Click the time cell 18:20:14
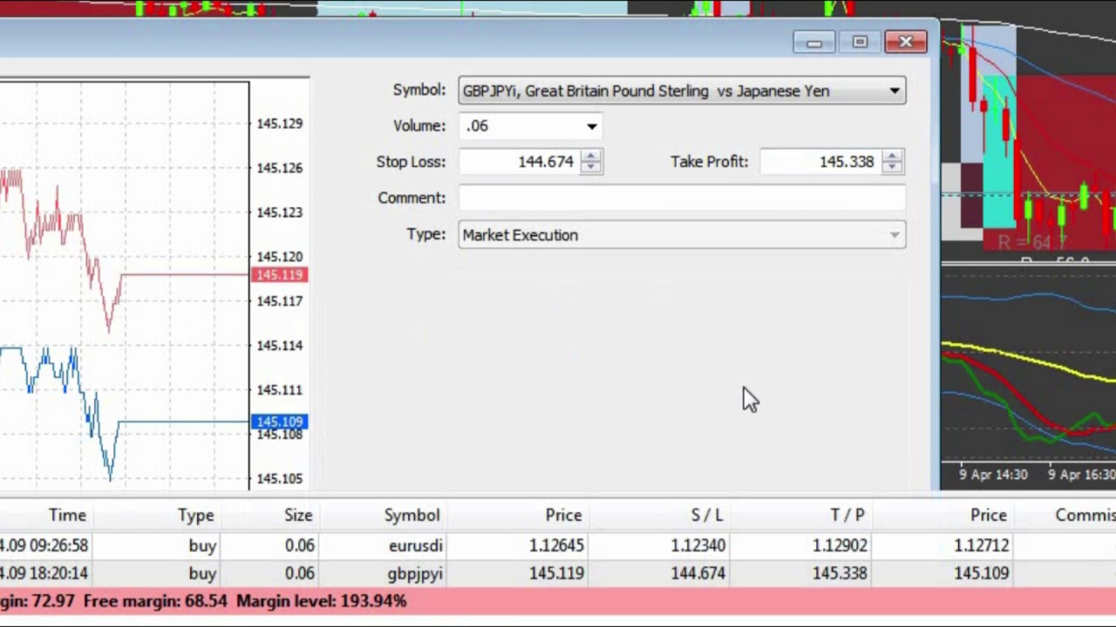 pos(44,574)
